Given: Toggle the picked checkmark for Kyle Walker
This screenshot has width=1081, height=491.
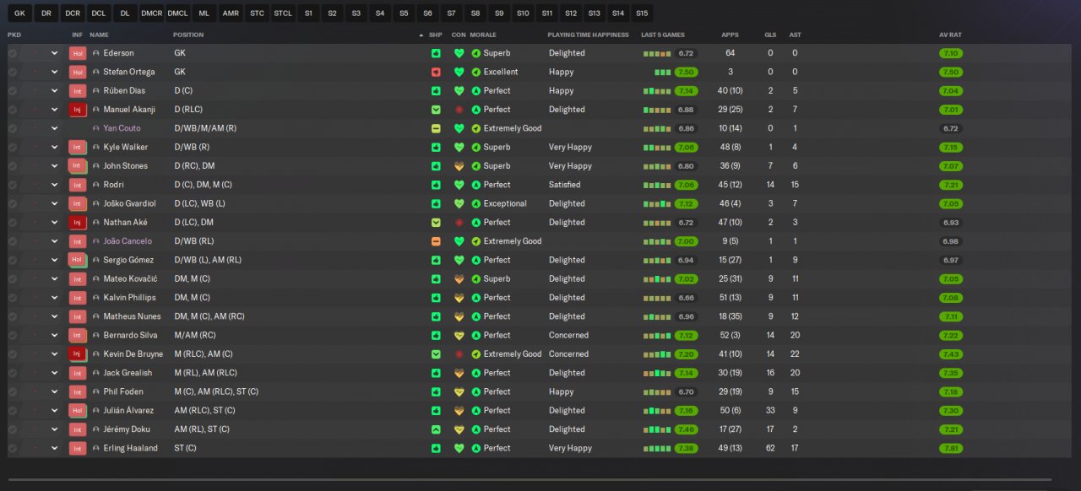Looking at the screenshot, I should (13, 148).
